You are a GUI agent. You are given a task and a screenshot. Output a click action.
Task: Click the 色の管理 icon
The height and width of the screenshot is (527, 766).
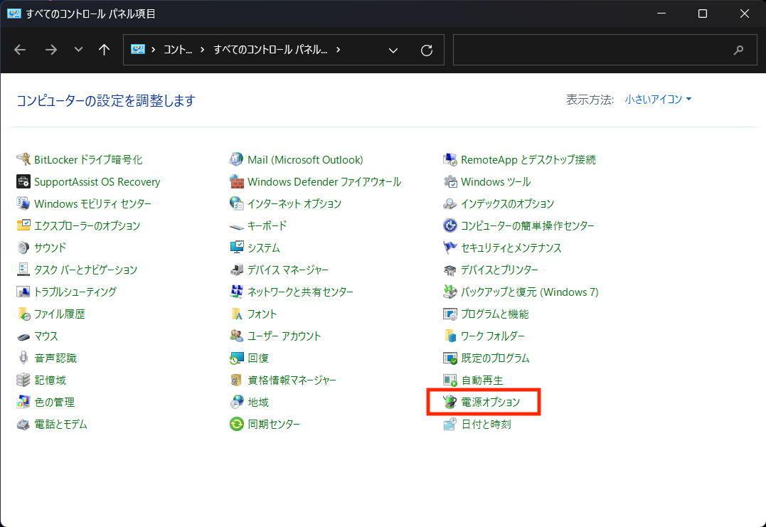coord(23,403)
